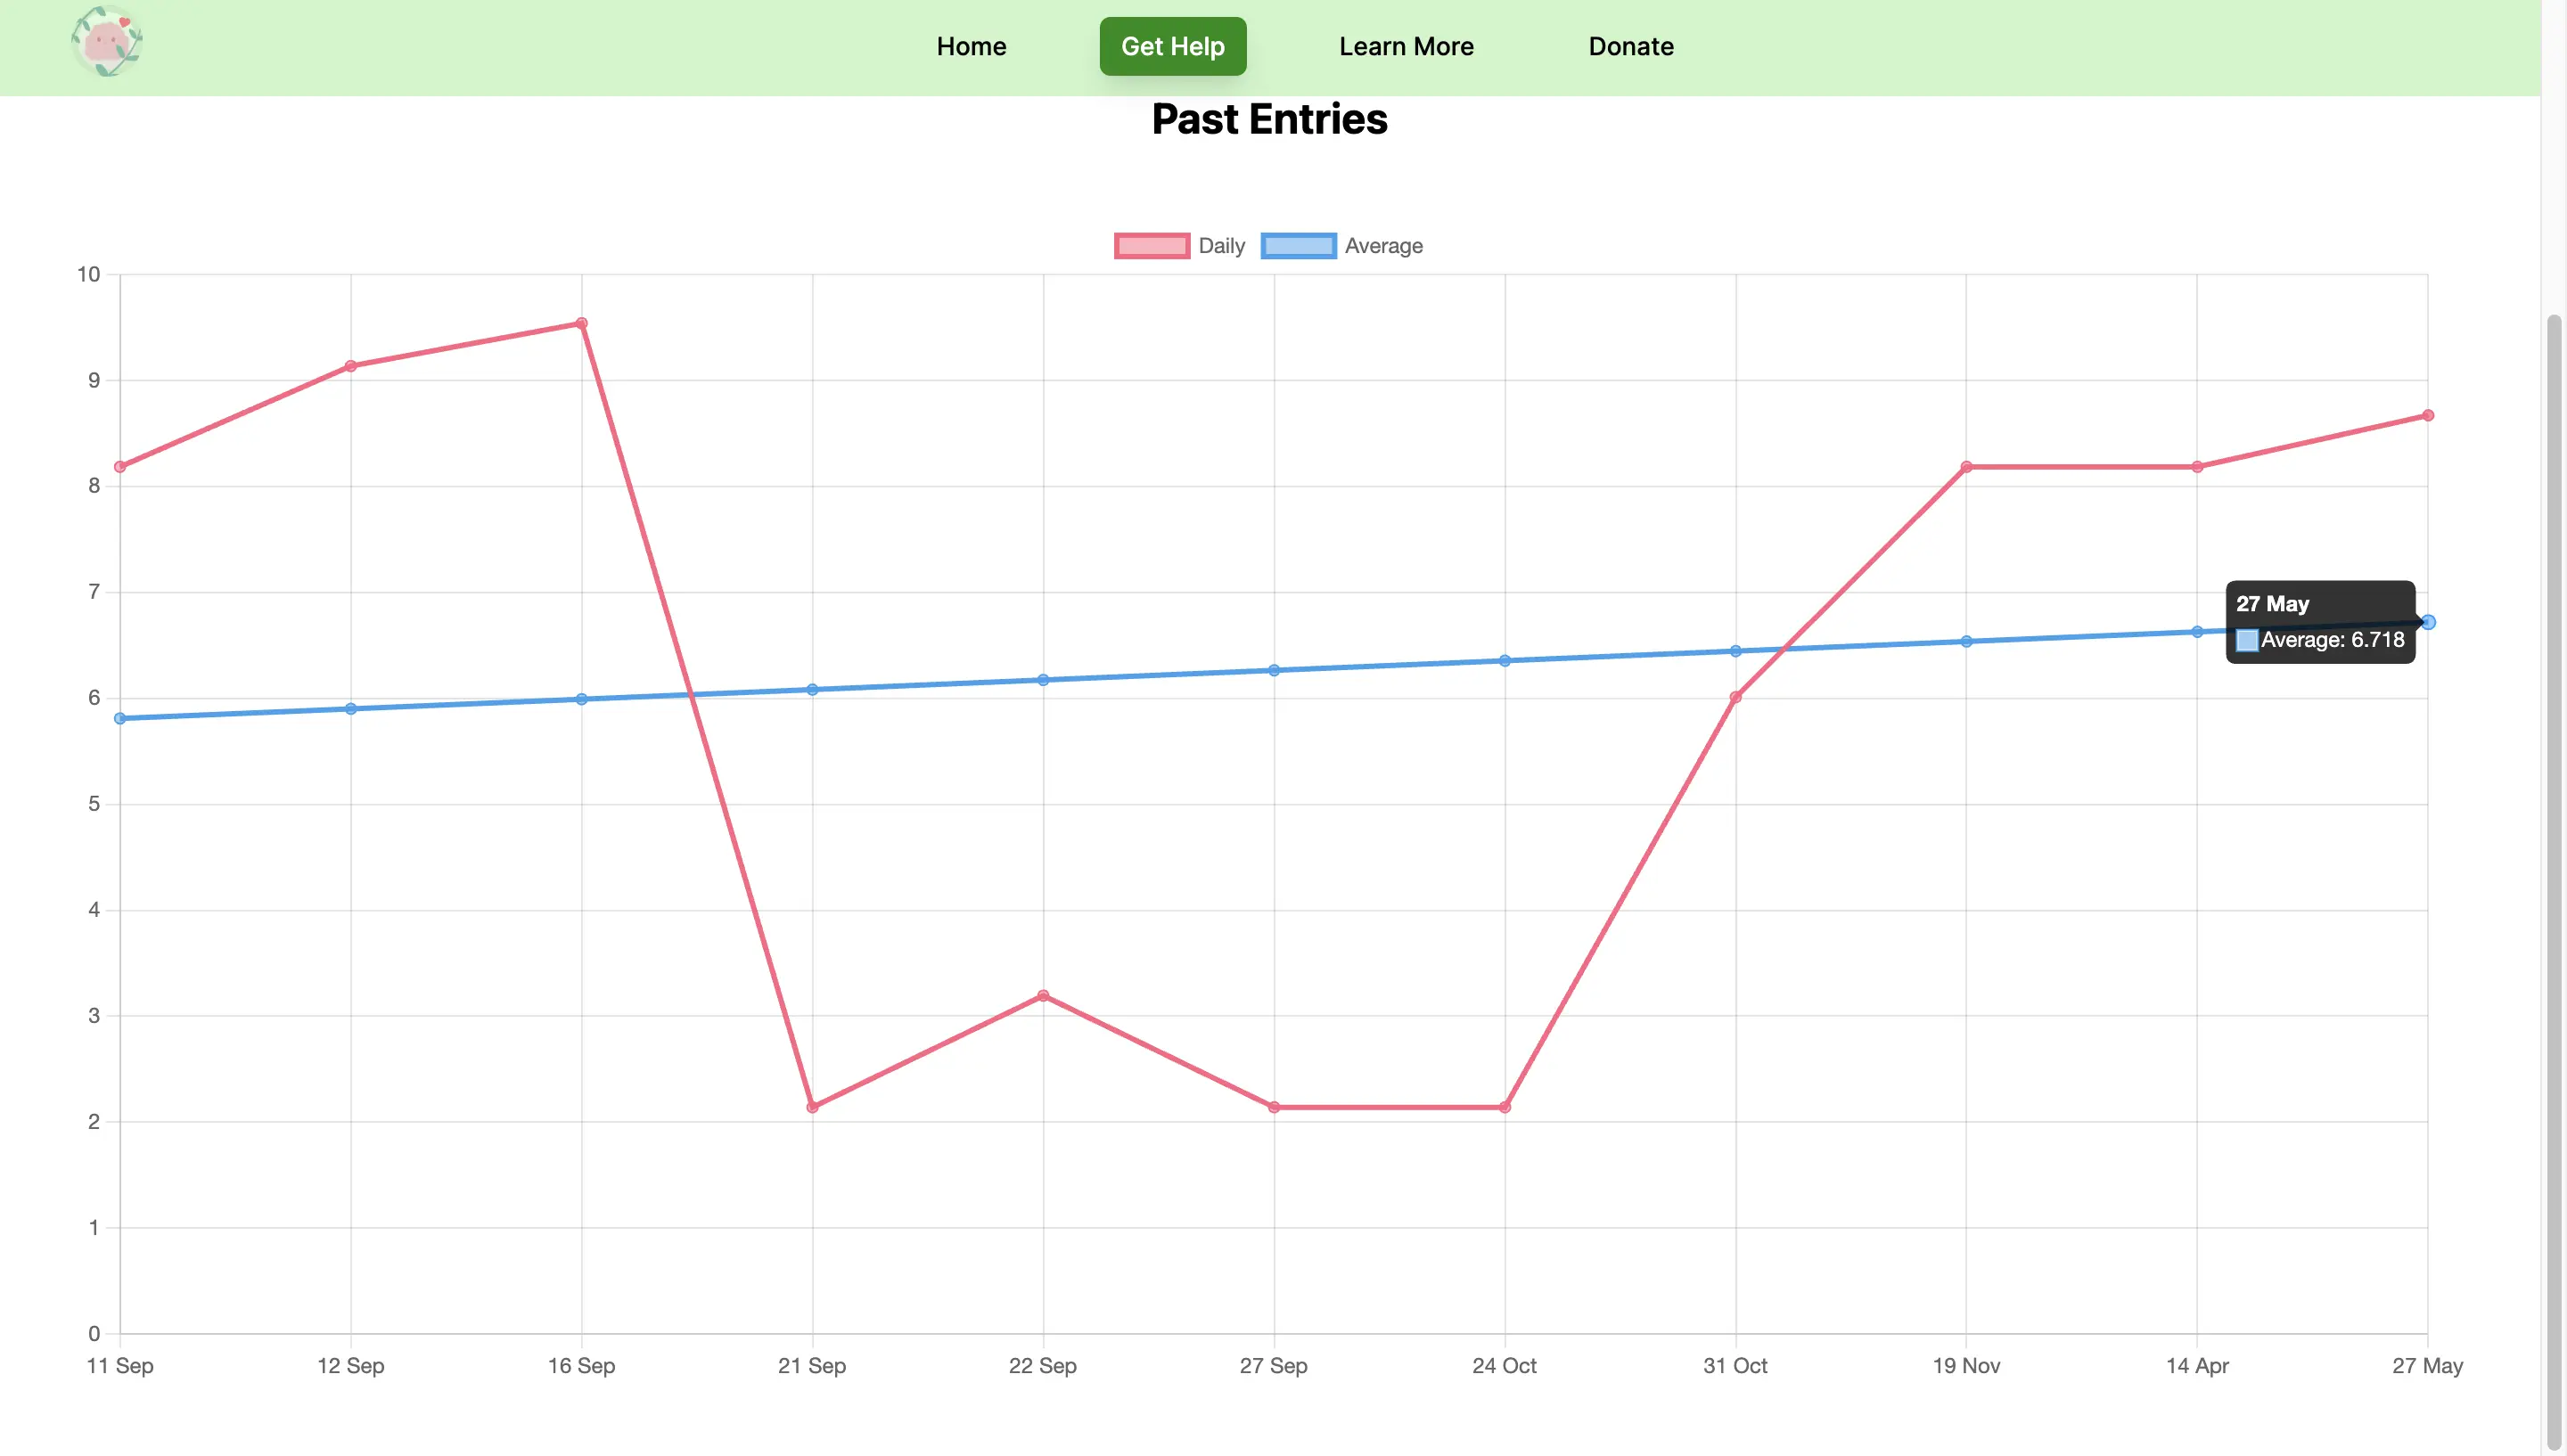
Task: Click the blue Average legend swatch
Action: (x=1297, y=246)
